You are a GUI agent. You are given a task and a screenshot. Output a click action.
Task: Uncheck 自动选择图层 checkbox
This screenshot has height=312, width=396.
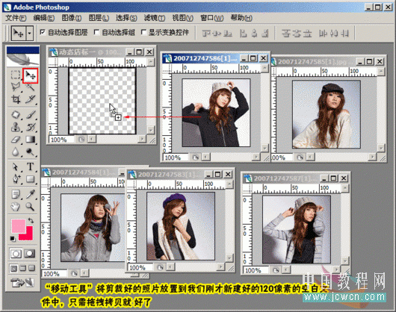click(43, 32)
